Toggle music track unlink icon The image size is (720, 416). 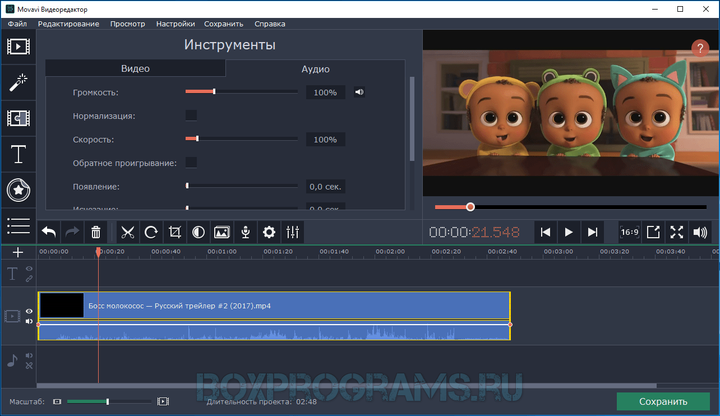point(29,366)
